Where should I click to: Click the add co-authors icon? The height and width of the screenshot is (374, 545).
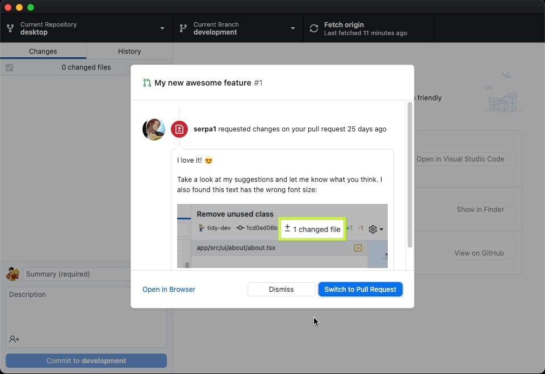click(14, 339)
